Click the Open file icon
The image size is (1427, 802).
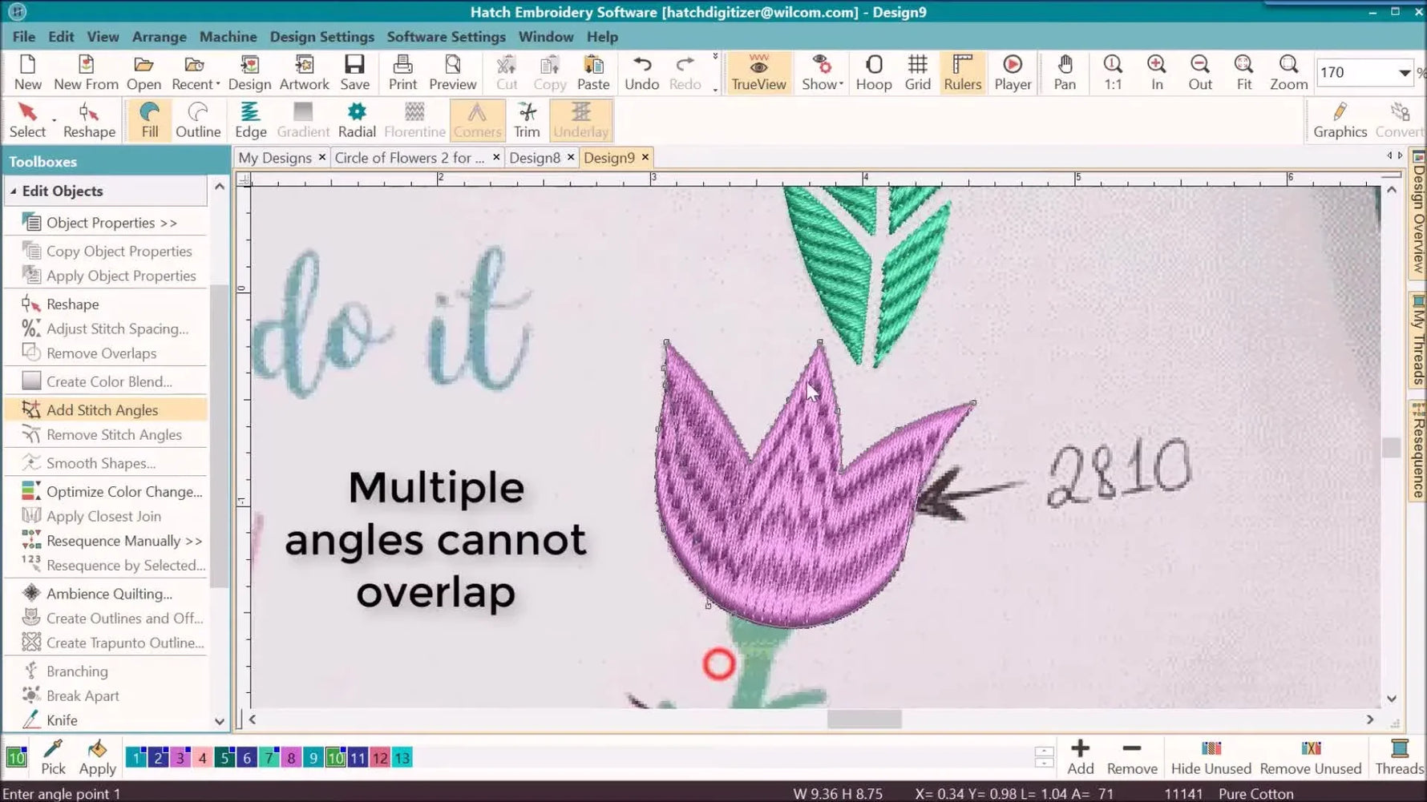144,72
